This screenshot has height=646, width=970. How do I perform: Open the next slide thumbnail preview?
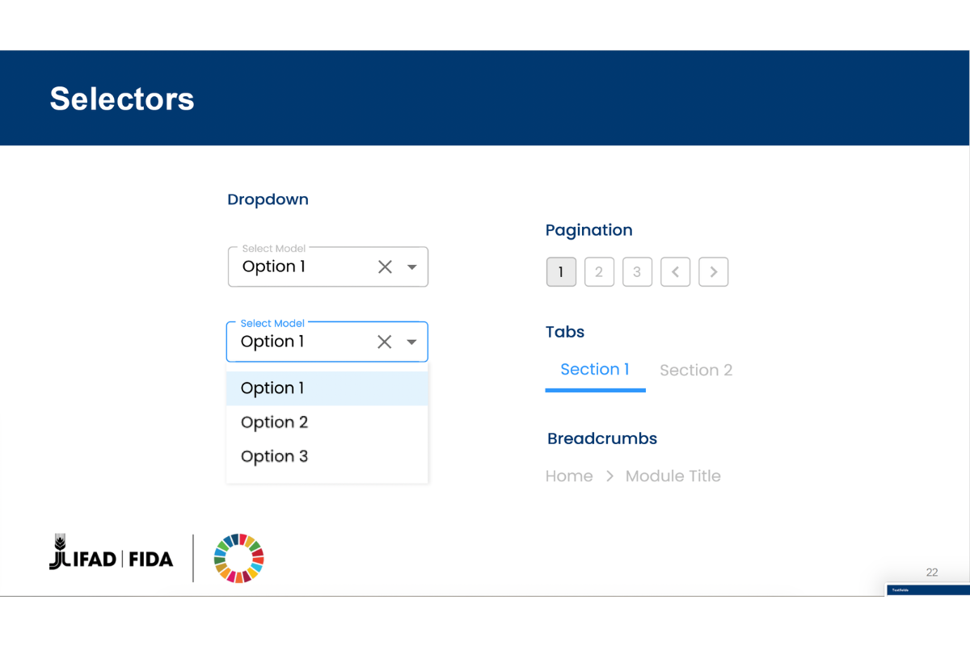[x=927, y=590]
